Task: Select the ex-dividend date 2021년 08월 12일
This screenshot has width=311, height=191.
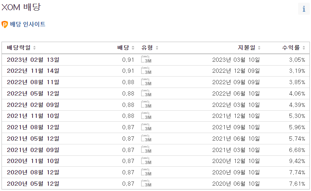Action: pyautogui.click(x=33, y=127)
